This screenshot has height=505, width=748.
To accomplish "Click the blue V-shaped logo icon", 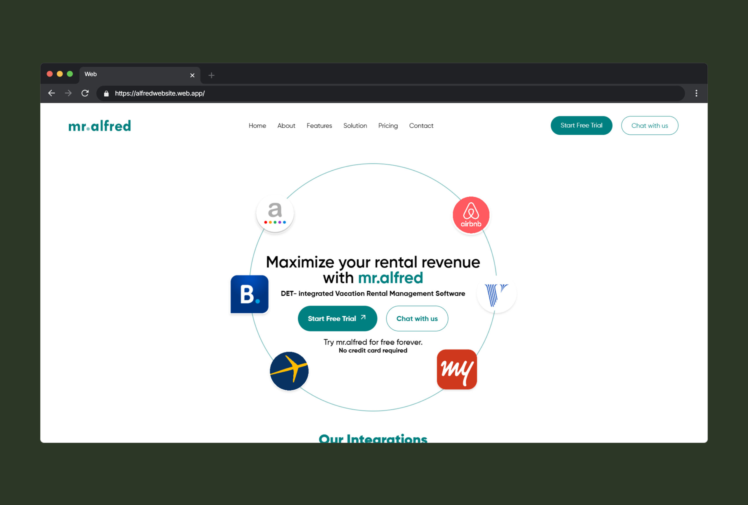I will pos(496,294).
